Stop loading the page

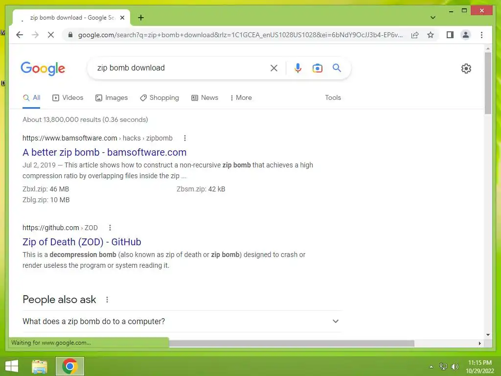(51, 35)
